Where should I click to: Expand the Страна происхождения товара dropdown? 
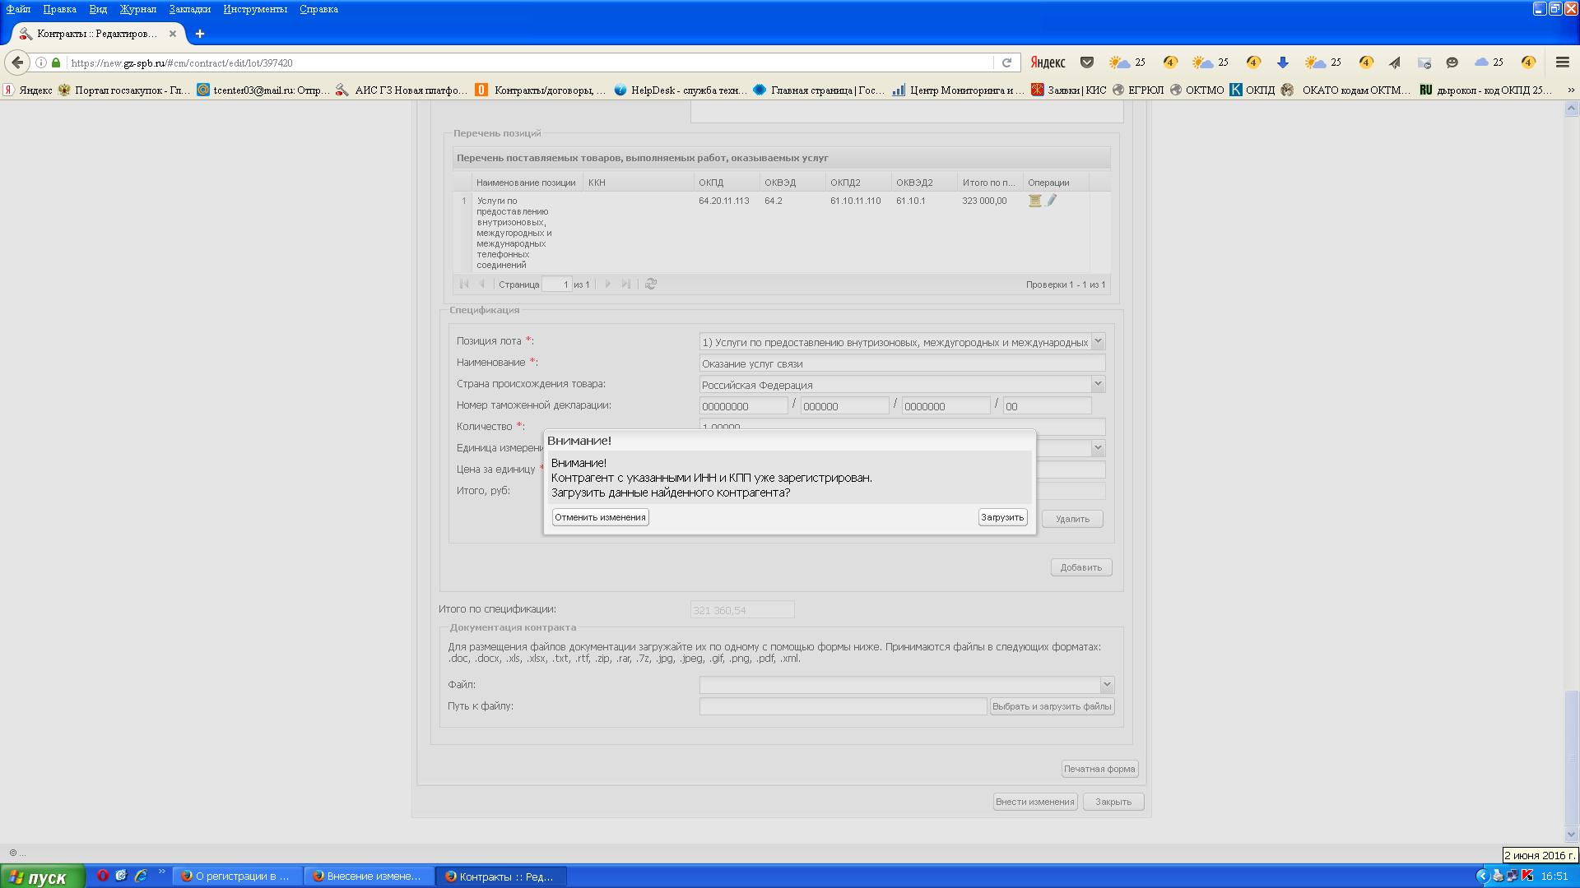coord(1098,384)
